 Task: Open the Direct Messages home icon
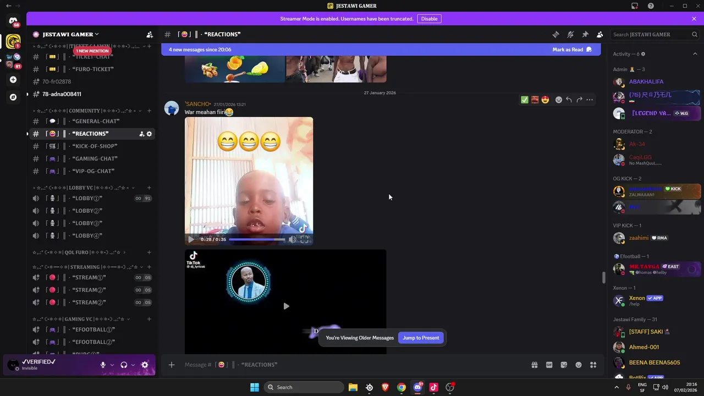tap(13, 21)
